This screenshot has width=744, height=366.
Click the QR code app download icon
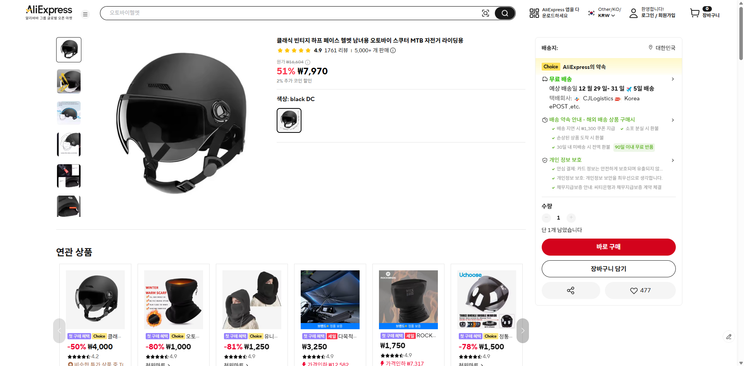tap(534, 13)
